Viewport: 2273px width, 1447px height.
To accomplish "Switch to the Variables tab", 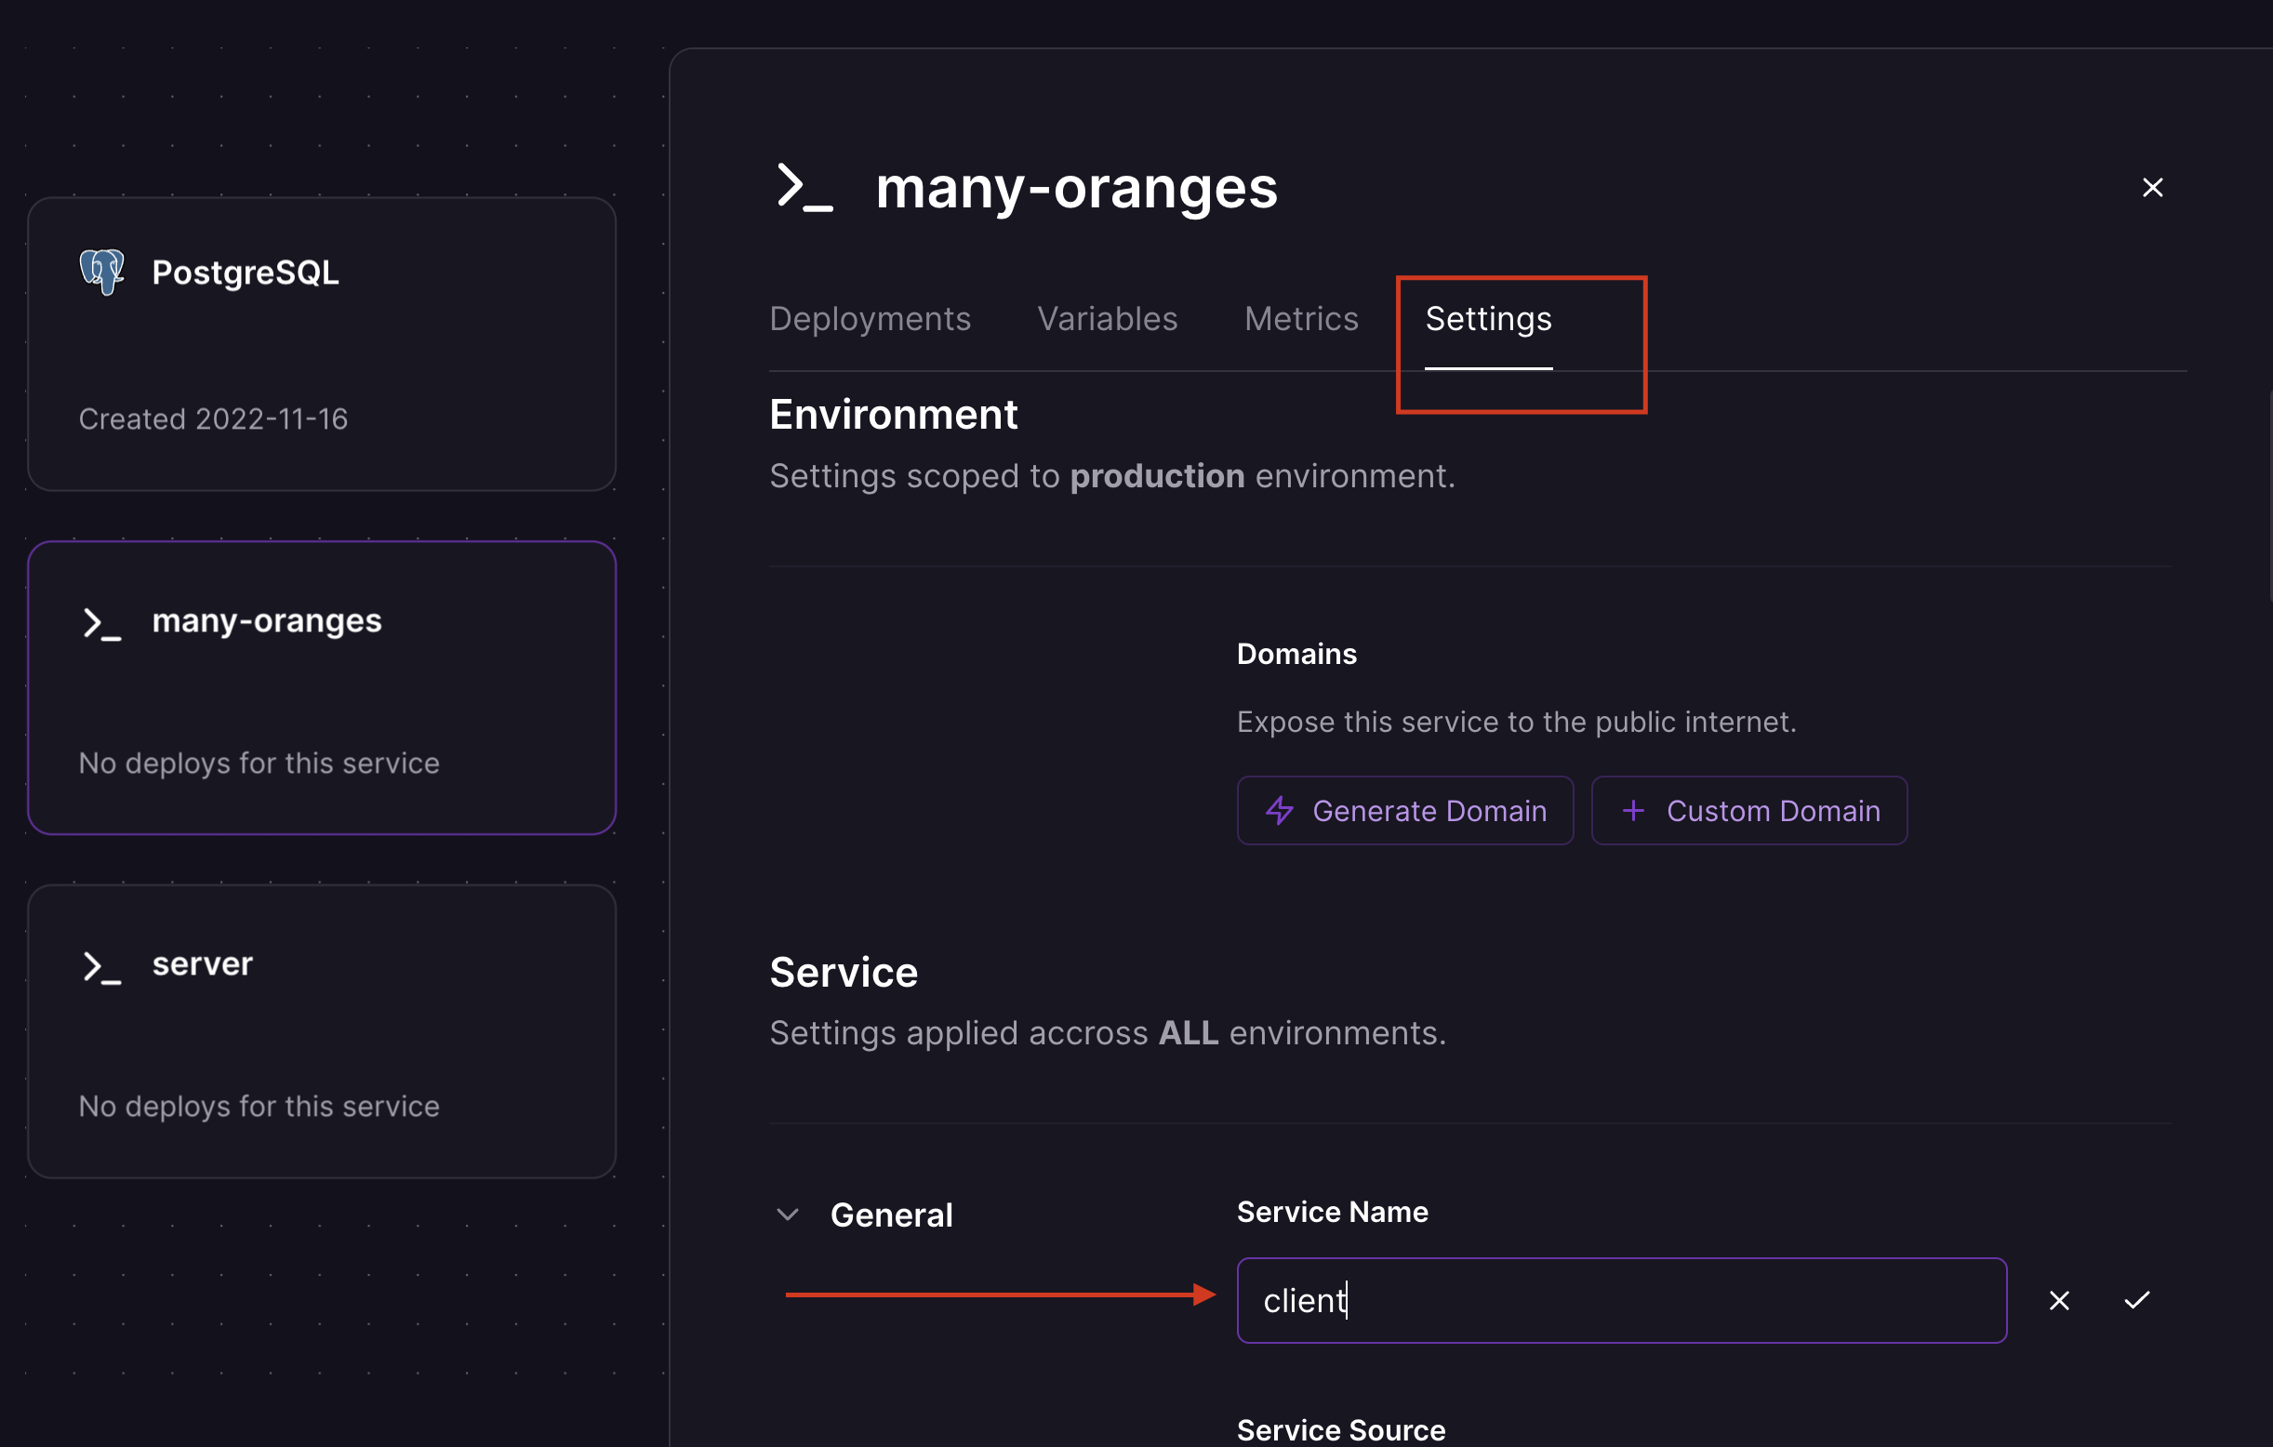I will click(x=1107, y=319).
